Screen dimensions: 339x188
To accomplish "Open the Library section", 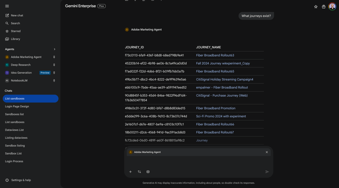I will pos(15,39).
